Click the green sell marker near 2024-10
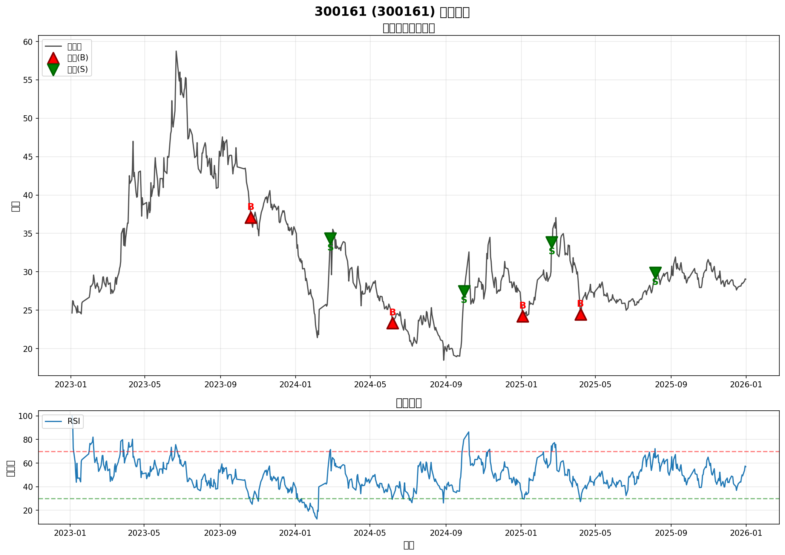785x555 pixels. [464, 290]
